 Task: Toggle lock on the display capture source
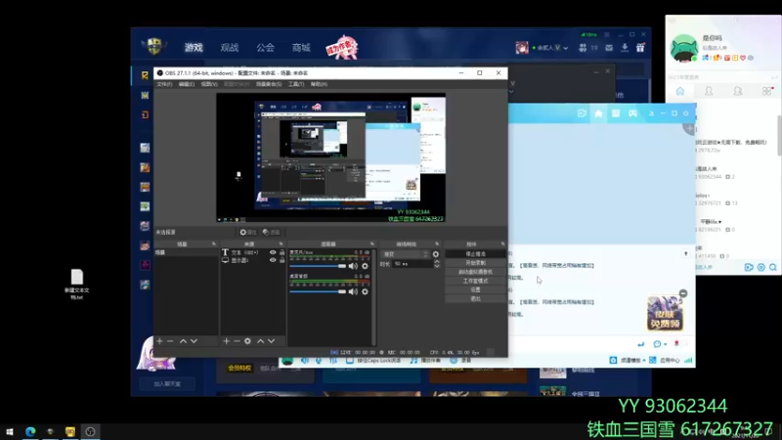[282, 260]
